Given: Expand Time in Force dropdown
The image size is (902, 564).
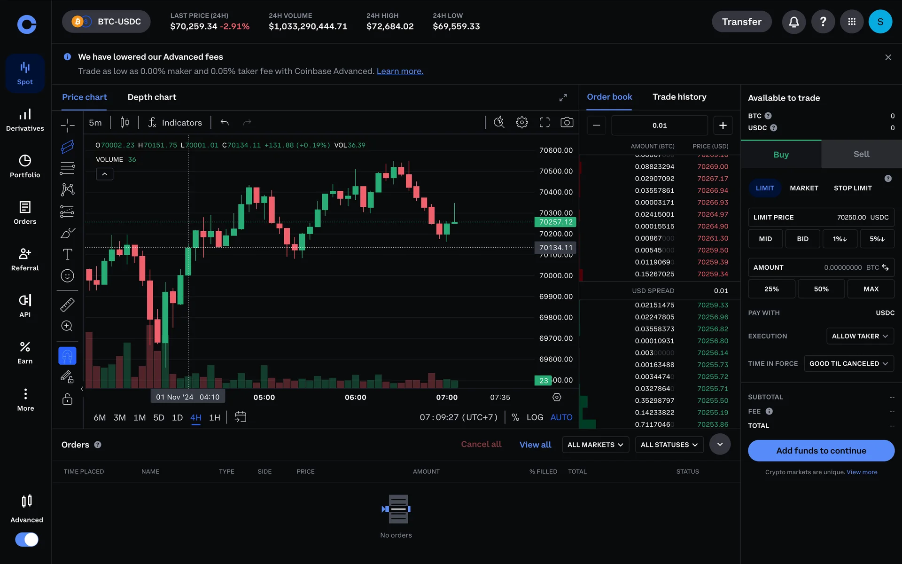Looking at the screenshot, I should pyautogui.click(x=848, y=364).
